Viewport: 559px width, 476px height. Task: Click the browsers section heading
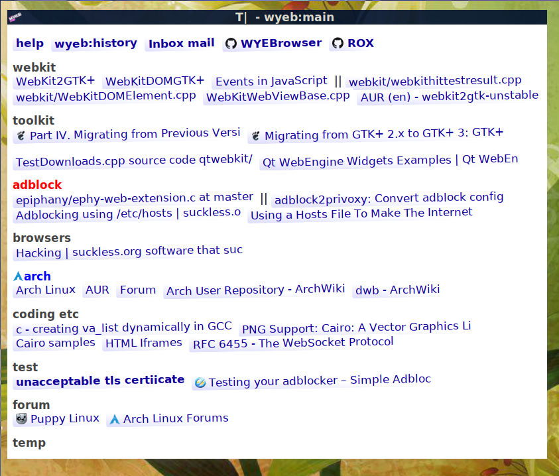42,237
